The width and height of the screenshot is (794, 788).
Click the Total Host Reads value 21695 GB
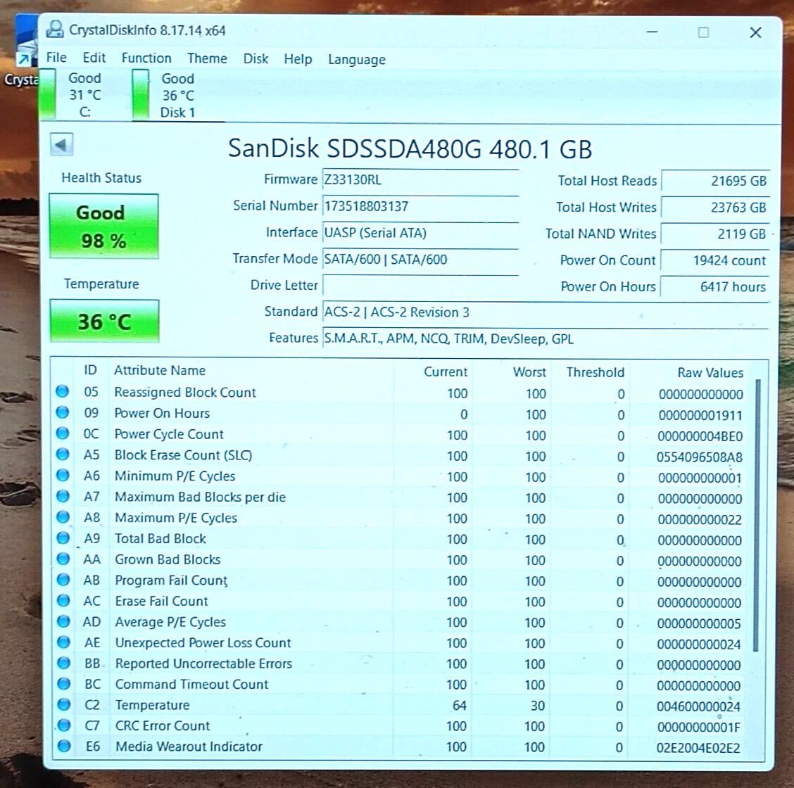pyautogui.click(x=715, y=182)
